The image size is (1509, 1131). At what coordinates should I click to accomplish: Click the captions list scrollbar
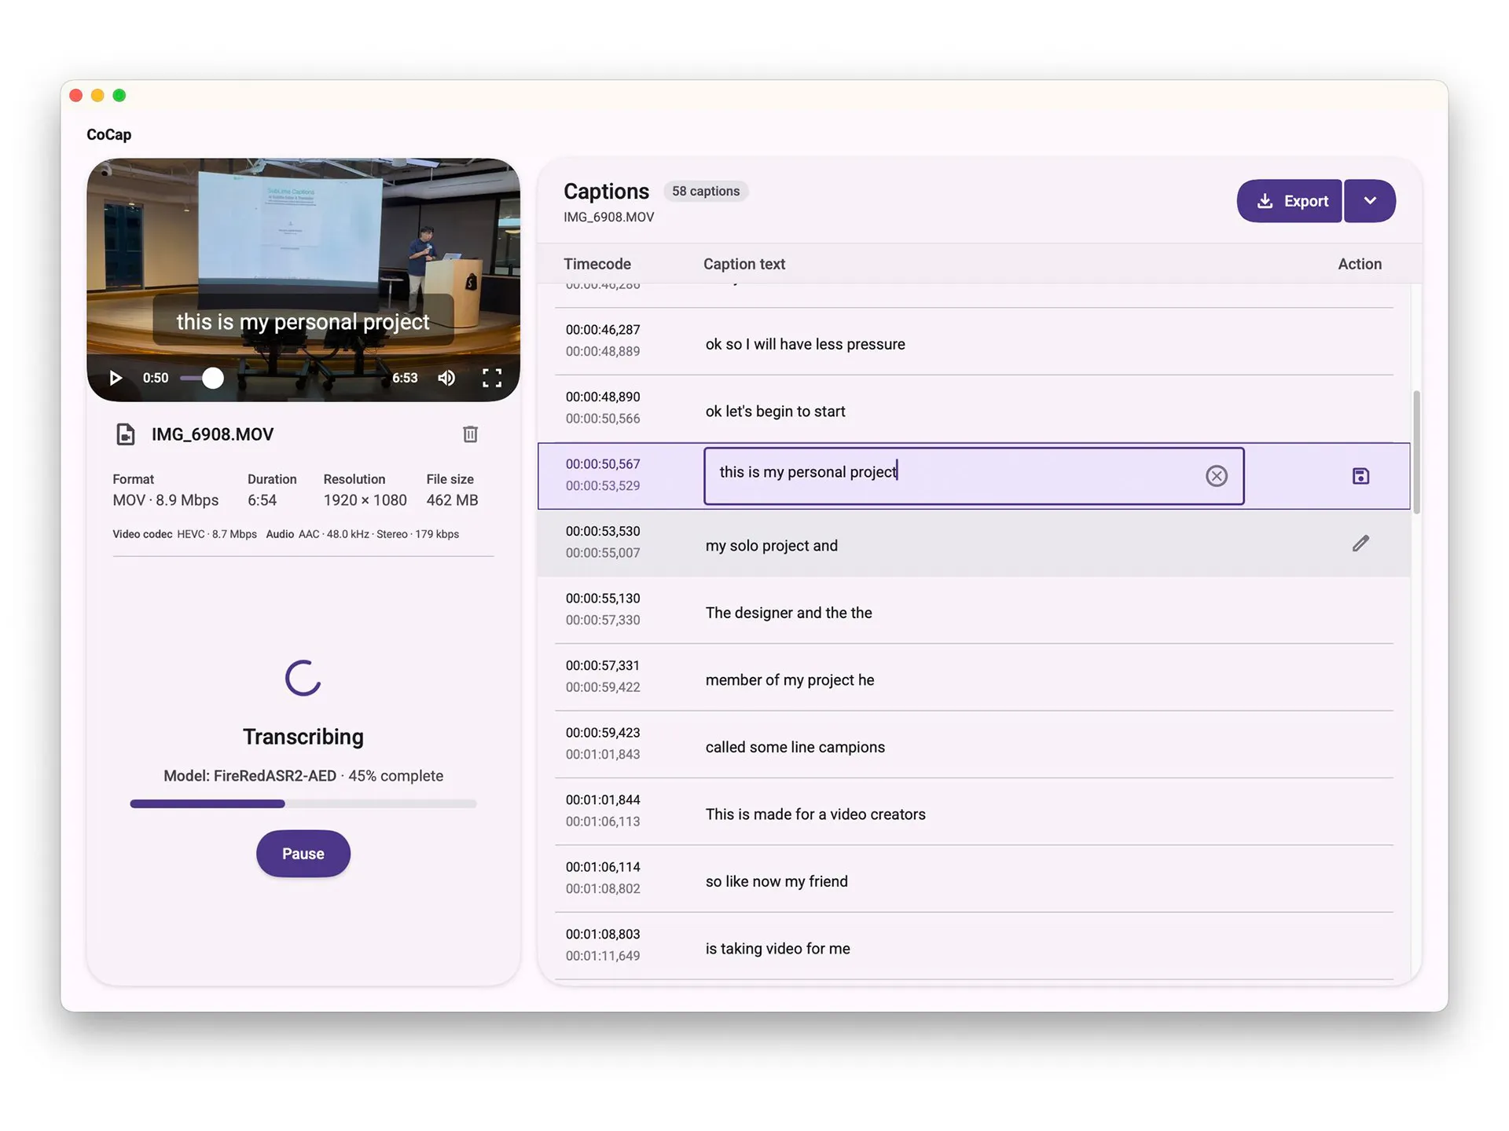[1416, 452]
